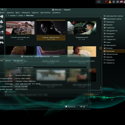Image resolution: width=125 pixels, height=125 pixels.
Task: Confirm the dialog with the OK button
Action: point(83,107)
